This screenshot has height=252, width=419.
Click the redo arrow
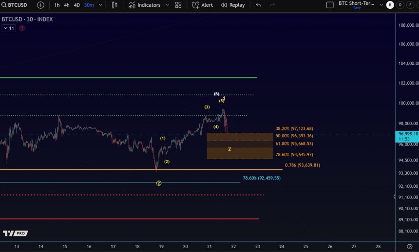[271, 5]
